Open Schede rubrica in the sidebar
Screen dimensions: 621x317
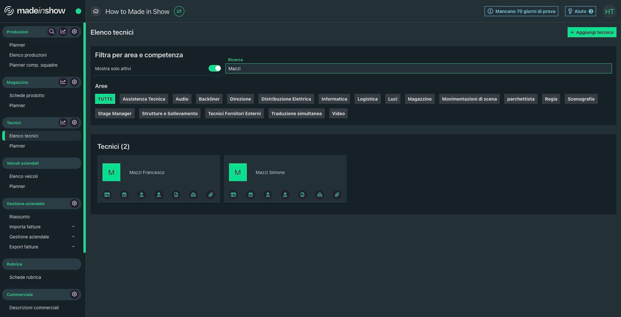tap(25, 277)
